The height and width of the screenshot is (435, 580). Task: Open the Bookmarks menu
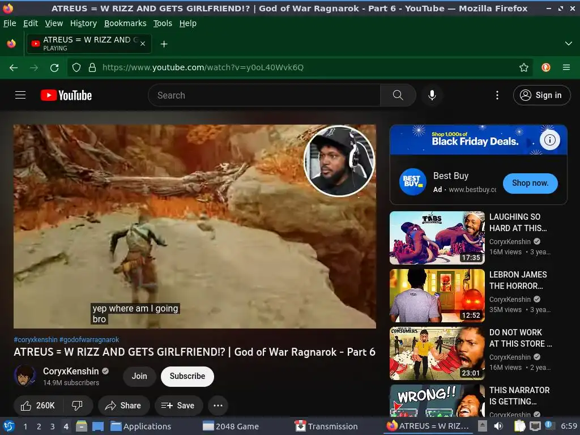pyautogui.click(x=125, y=23)
